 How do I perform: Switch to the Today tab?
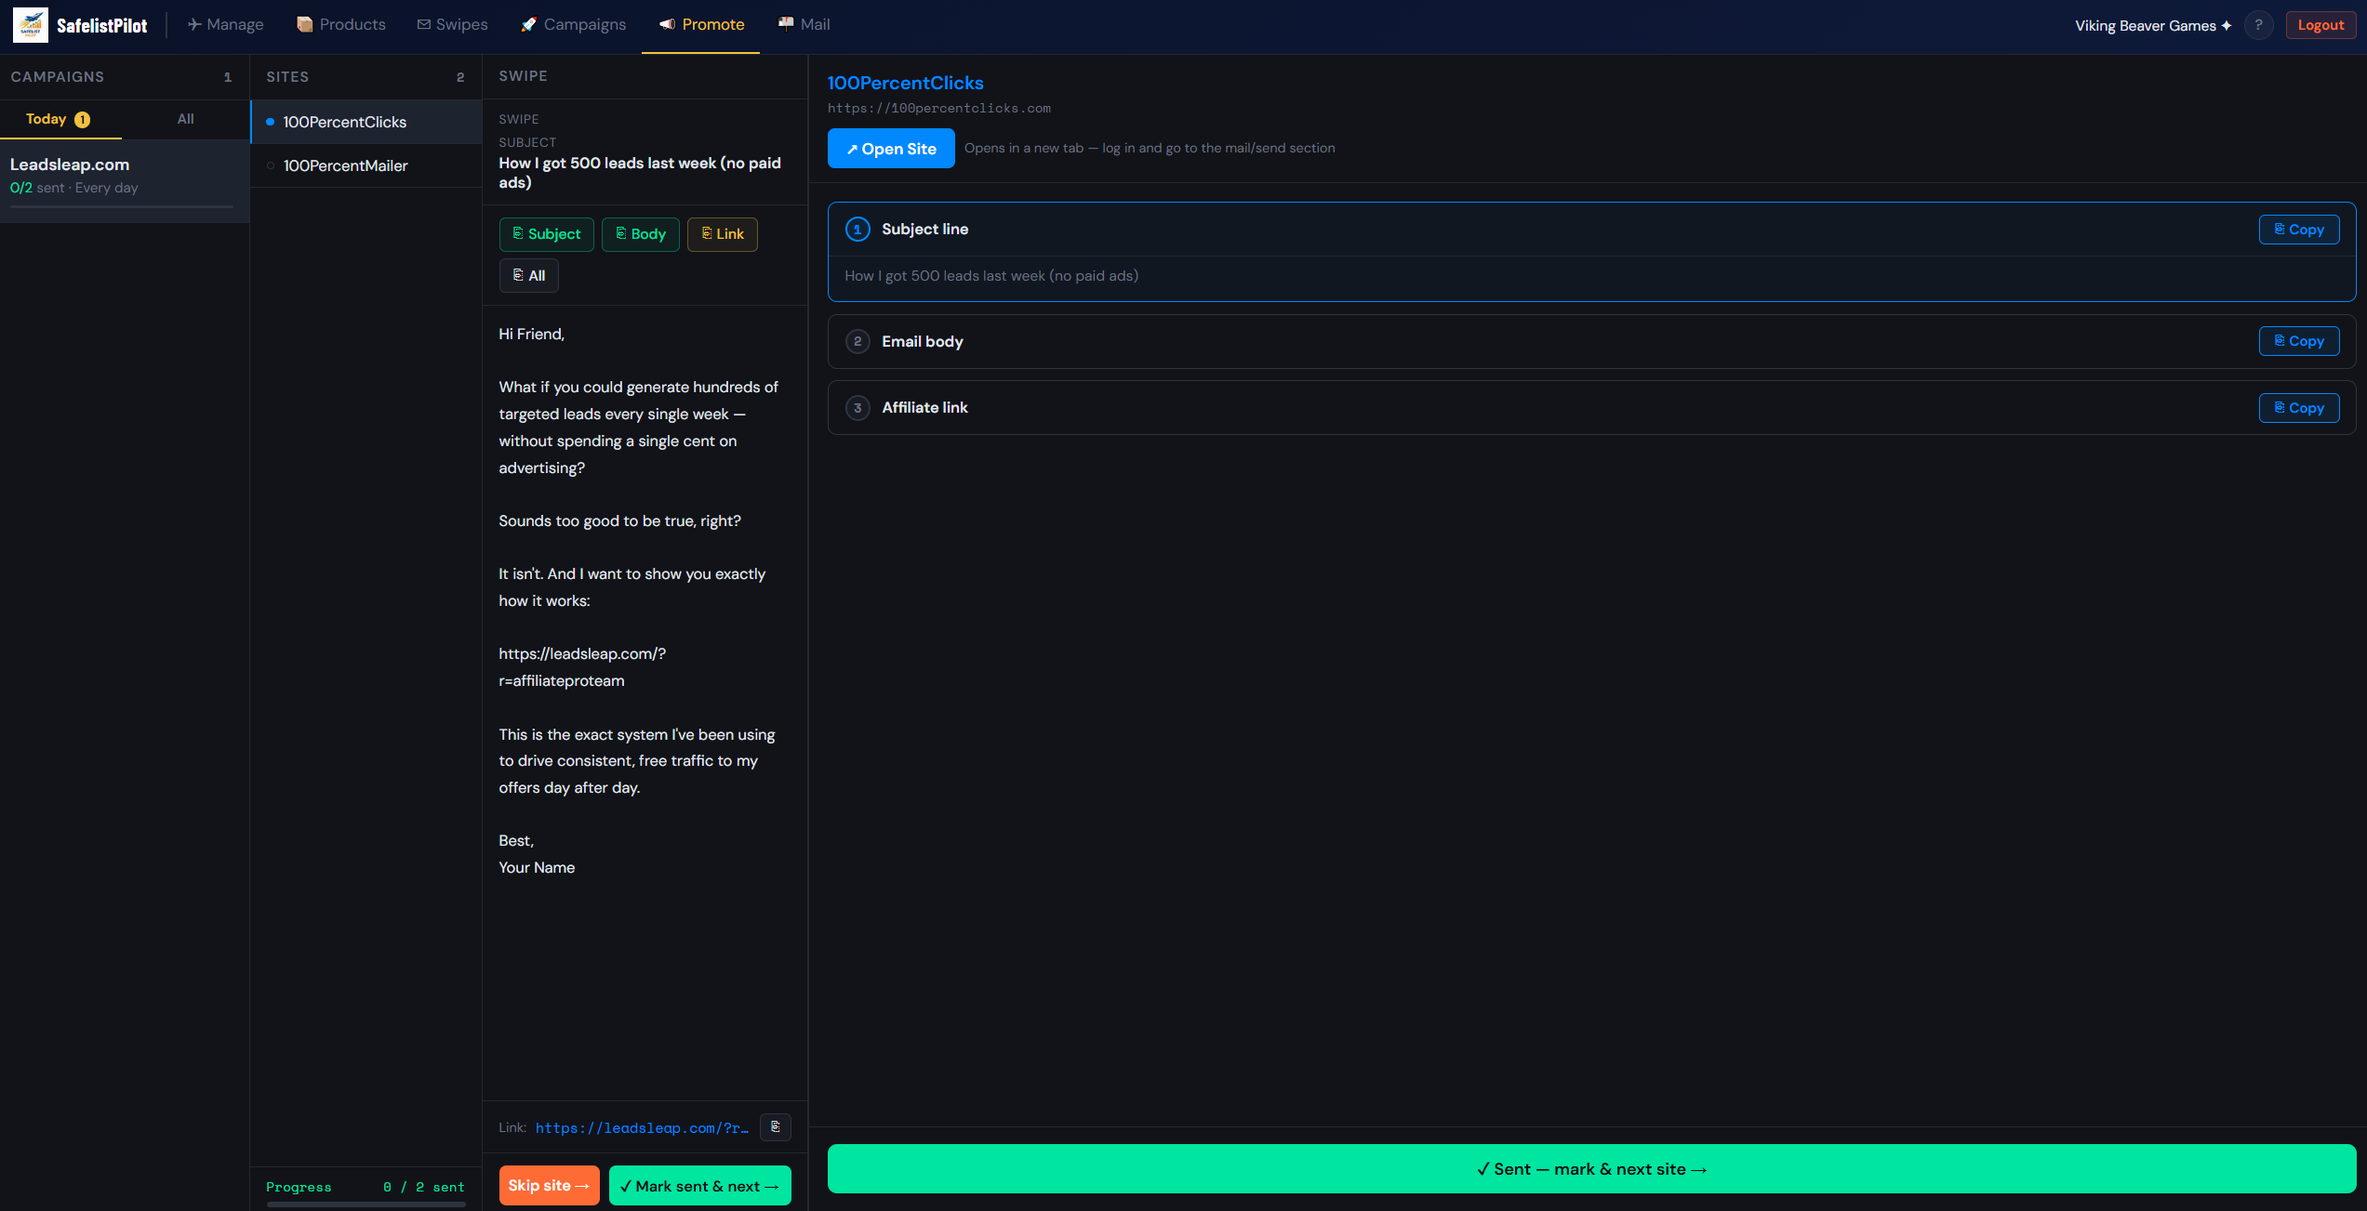point(59,119)
